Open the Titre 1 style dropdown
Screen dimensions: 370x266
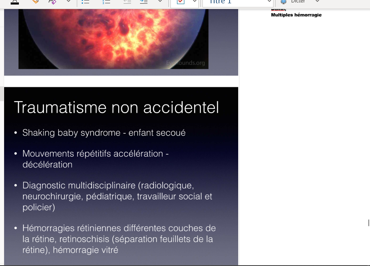[238, 2]
